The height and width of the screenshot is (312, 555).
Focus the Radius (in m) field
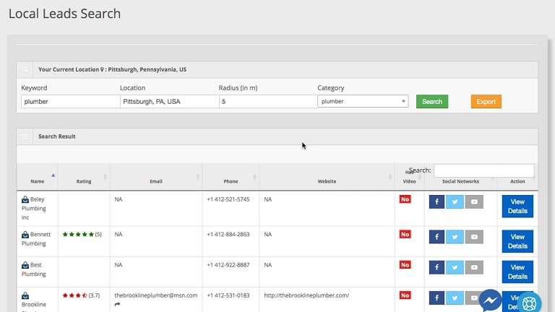(267, 102)
